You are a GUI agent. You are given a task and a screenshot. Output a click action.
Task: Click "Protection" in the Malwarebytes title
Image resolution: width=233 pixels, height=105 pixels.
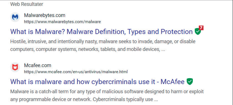pyautogui.click(x=176, y=32)
